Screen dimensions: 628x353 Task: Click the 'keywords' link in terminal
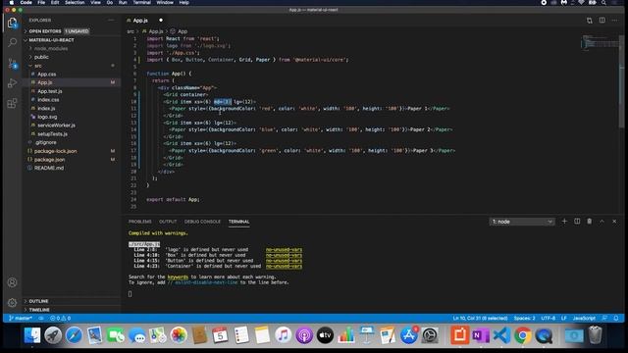click(x=178, y=277)
